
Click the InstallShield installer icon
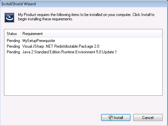point(9,18)
